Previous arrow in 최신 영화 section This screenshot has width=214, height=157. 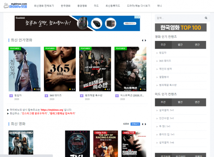(x=142, y=124)
